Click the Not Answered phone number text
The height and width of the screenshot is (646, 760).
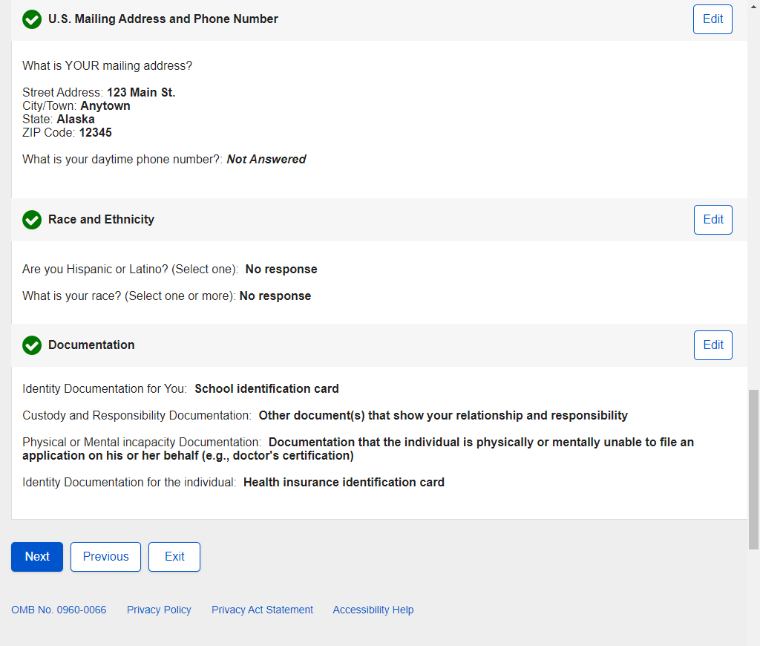click(266, 160)
